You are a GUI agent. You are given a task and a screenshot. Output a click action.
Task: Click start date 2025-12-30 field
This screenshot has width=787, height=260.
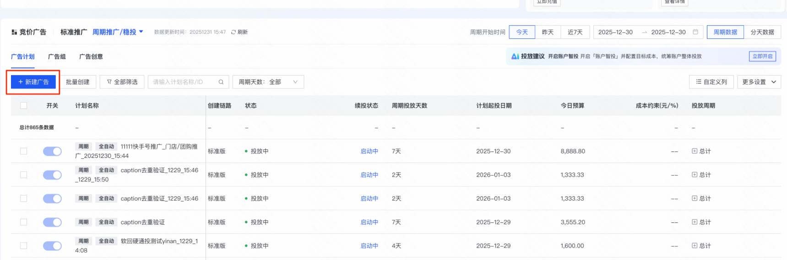pyautogui.click(x=615, y=32)
